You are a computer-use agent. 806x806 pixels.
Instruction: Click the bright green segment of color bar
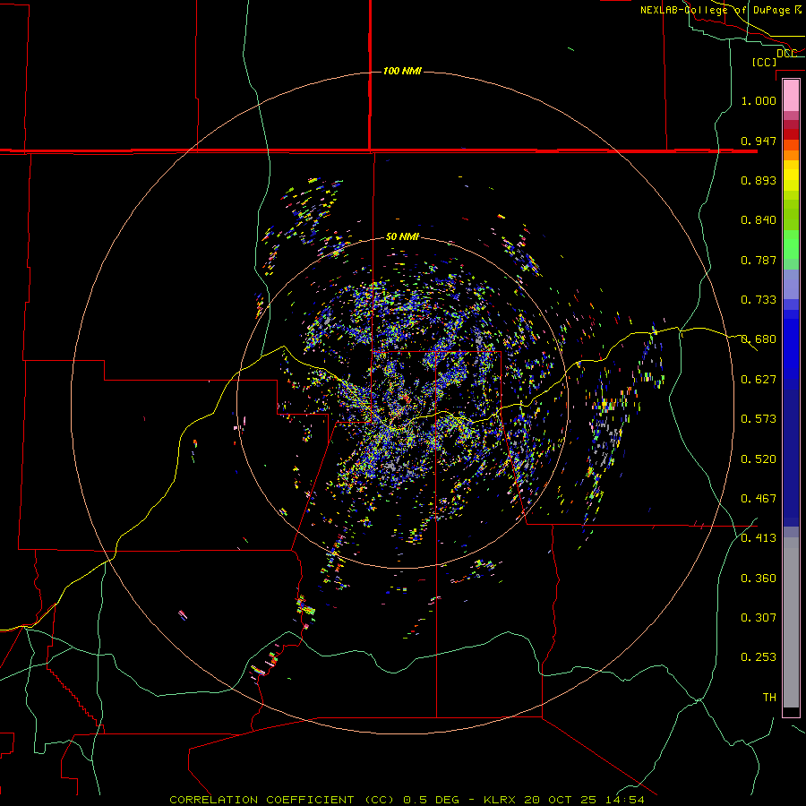791,244
